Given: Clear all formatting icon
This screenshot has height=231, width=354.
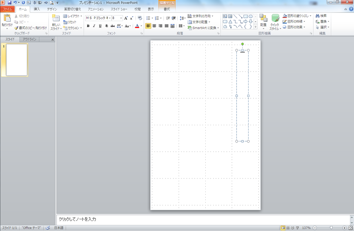Looking at the screenshot, I should tap(140, 18).
